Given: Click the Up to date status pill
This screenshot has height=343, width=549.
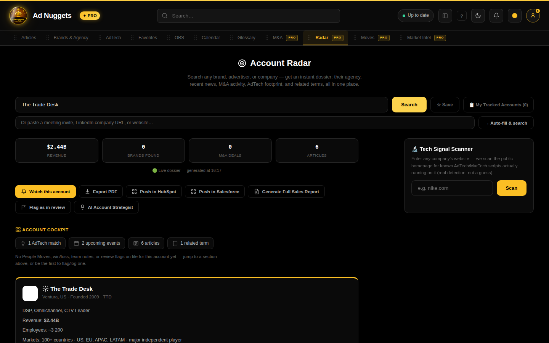Looking at the screenshot, I should 416,16.
